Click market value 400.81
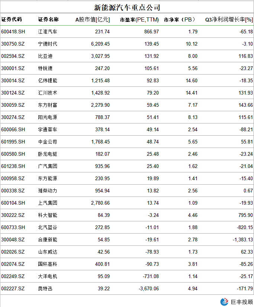Viewport: 254px width, 307px height. tap(103, 264)
